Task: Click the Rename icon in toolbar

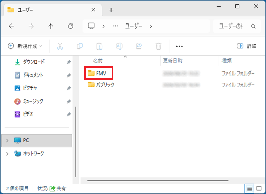Action: 119,46
